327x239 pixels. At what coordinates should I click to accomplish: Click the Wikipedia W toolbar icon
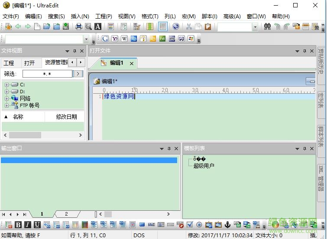pyautogui.click(x=124, y=39)
